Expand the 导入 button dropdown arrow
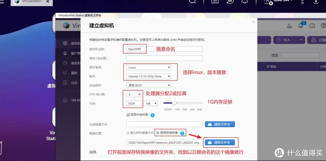 [301, 40]
